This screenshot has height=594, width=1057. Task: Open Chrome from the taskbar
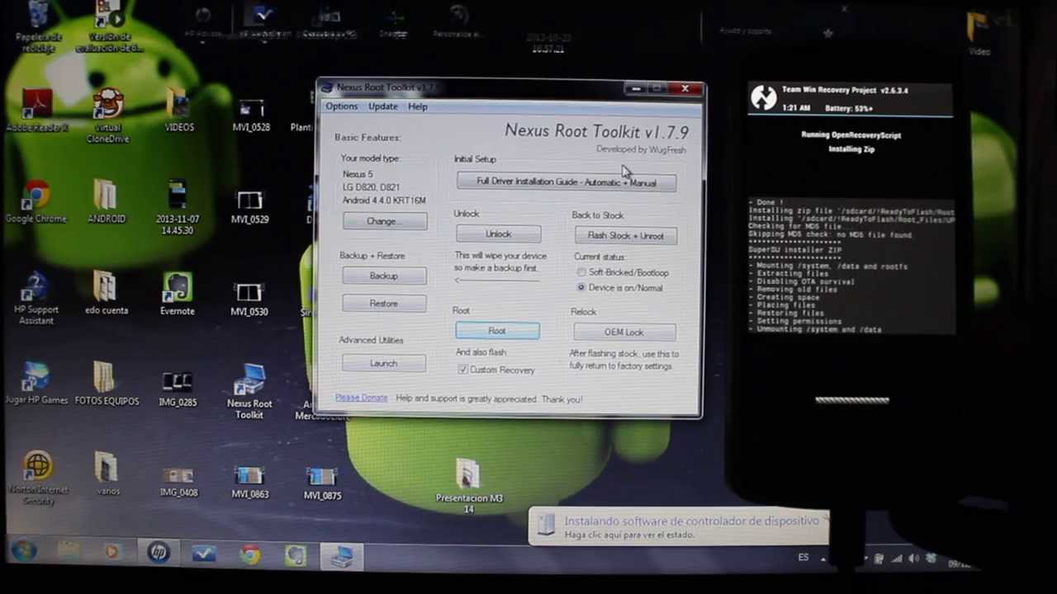[x=249, y=554]
